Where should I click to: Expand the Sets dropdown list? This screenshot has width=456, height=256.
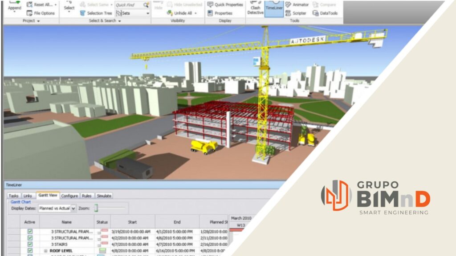click(x=147, y=13)
